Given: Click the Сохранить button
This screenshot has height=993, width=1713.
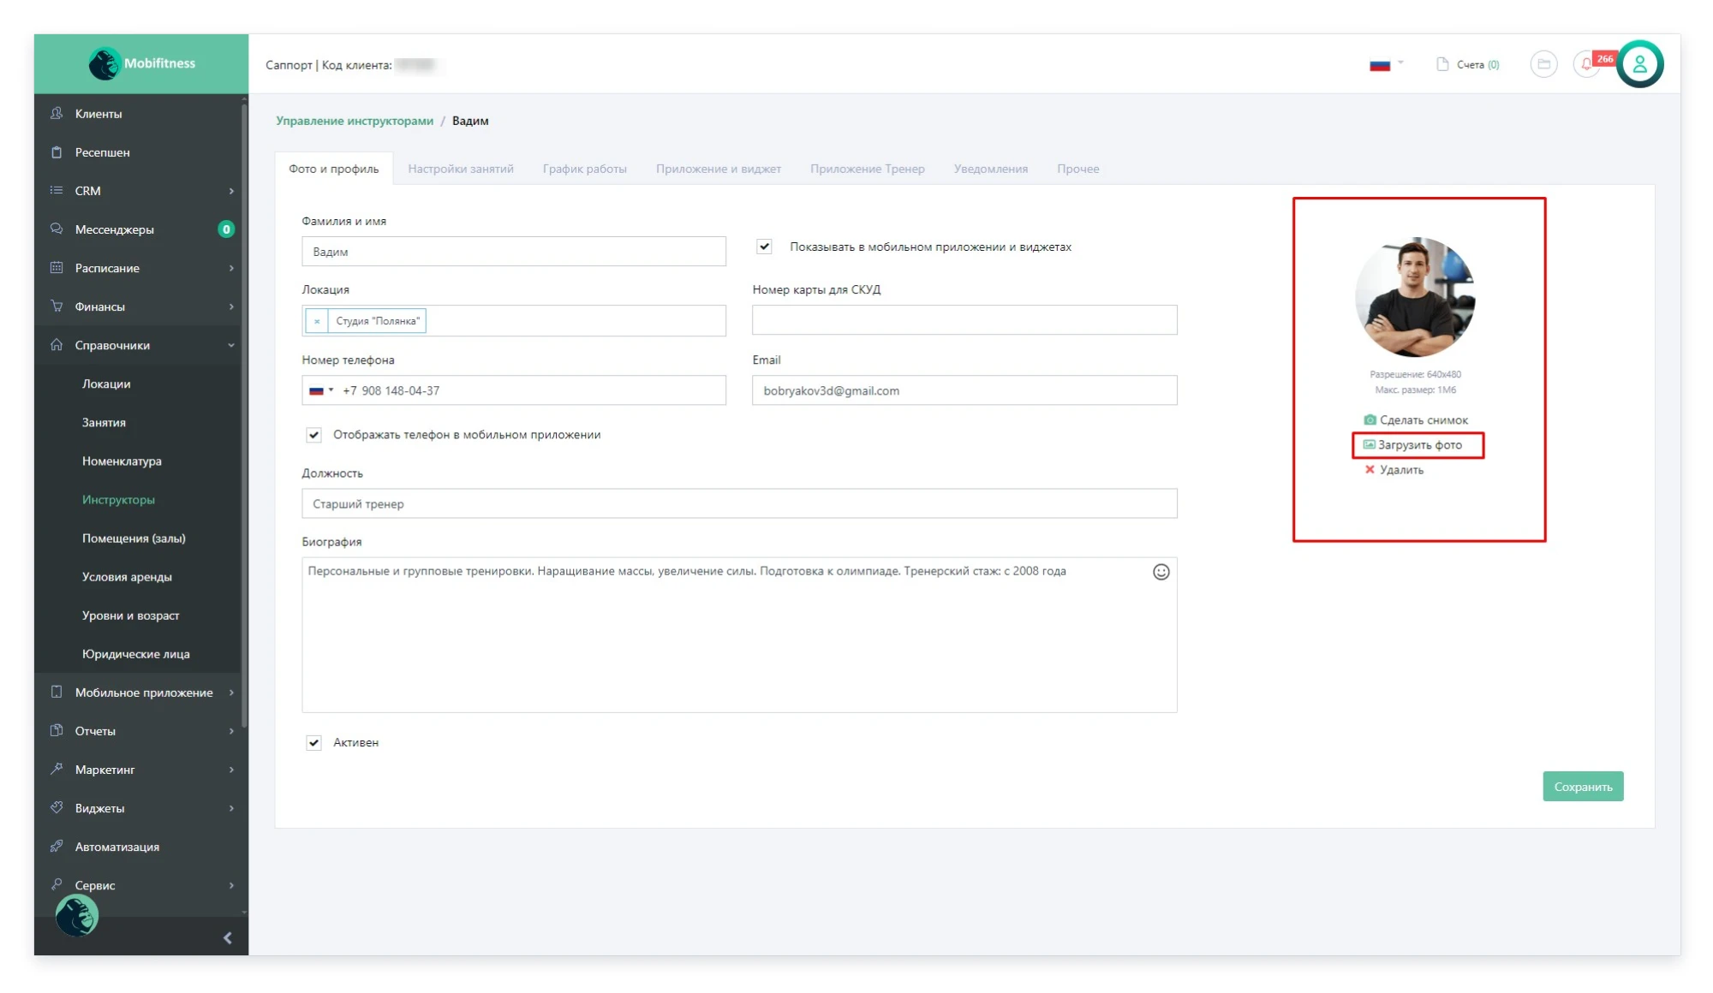Looking at the screenshot, I should coord(1583,787).
